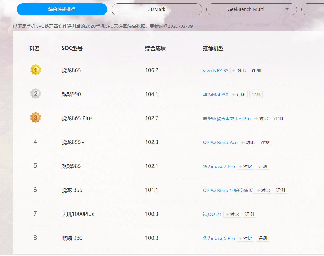The image size is (324, 256).
Task: Click 评测 for 华为Mate30
Action: (256, 95)
